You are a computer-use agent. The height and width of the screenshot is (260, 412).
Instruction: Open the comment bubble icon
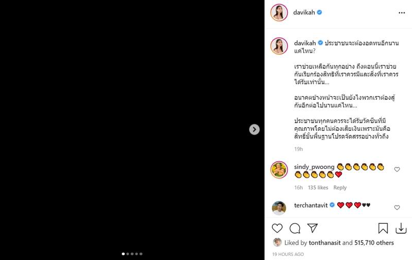pos(295,228)
